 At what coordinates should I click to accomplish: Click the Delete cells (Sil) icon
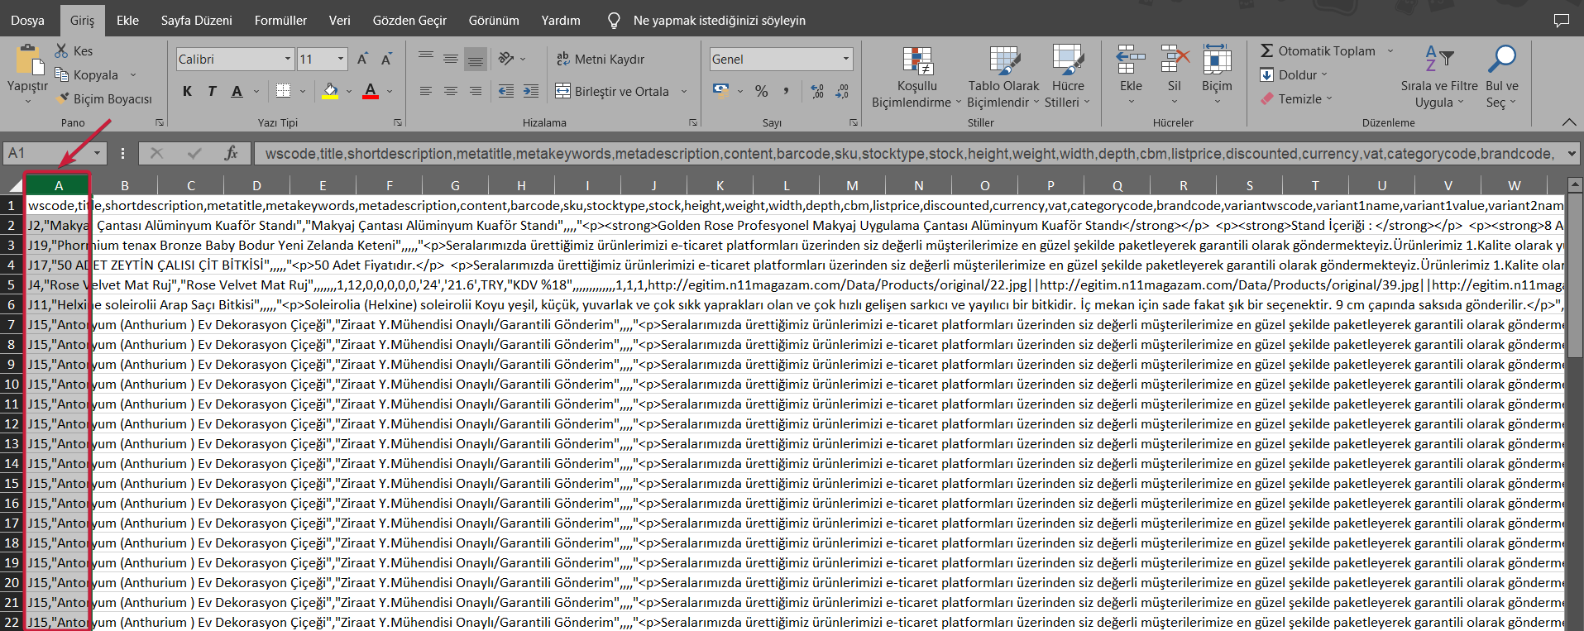[x=1175, y=60]
